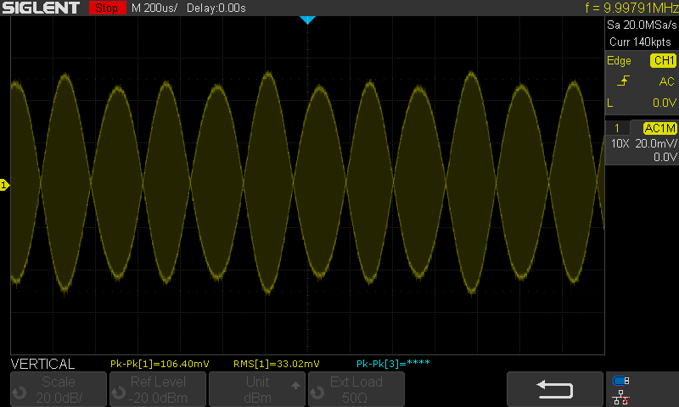
Task: Select the Ref Level -20.0dBm softkey
Action: (158, 389)
